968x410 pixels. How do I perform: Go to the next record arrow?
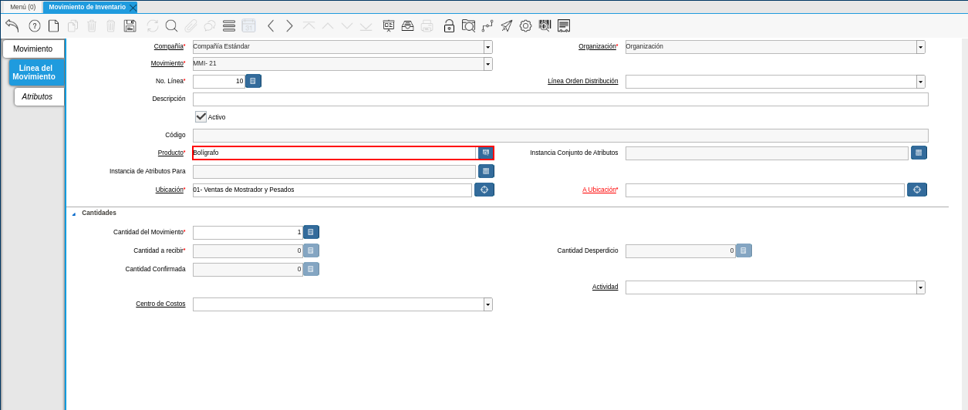[x=289, y=25]
